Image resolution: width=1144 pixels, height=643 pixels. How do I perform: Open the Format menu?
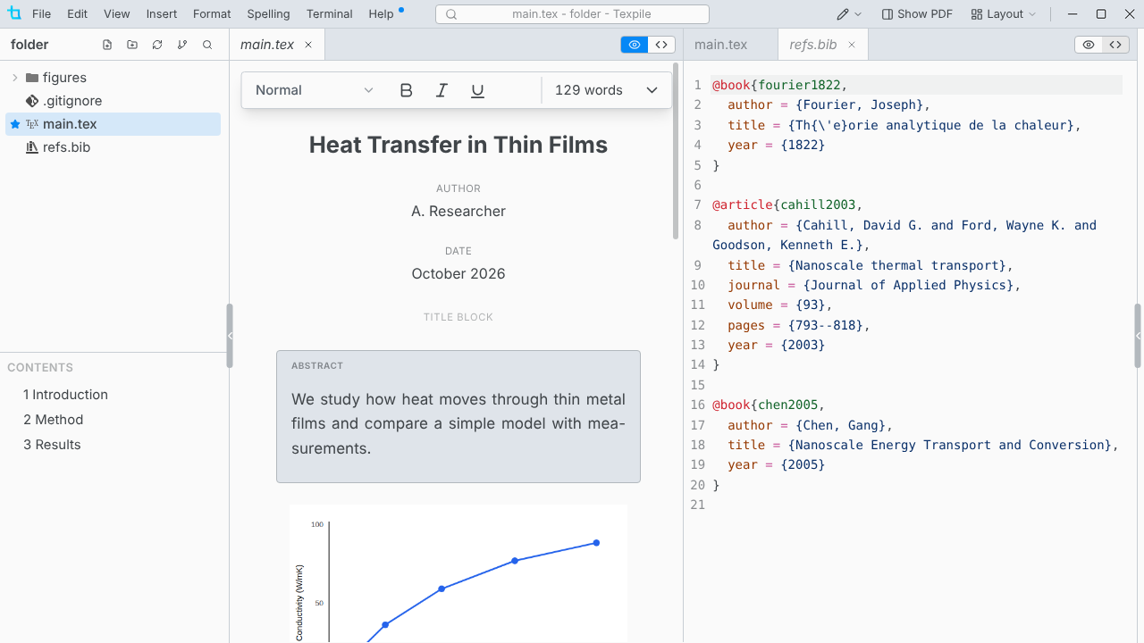point(212,13)
